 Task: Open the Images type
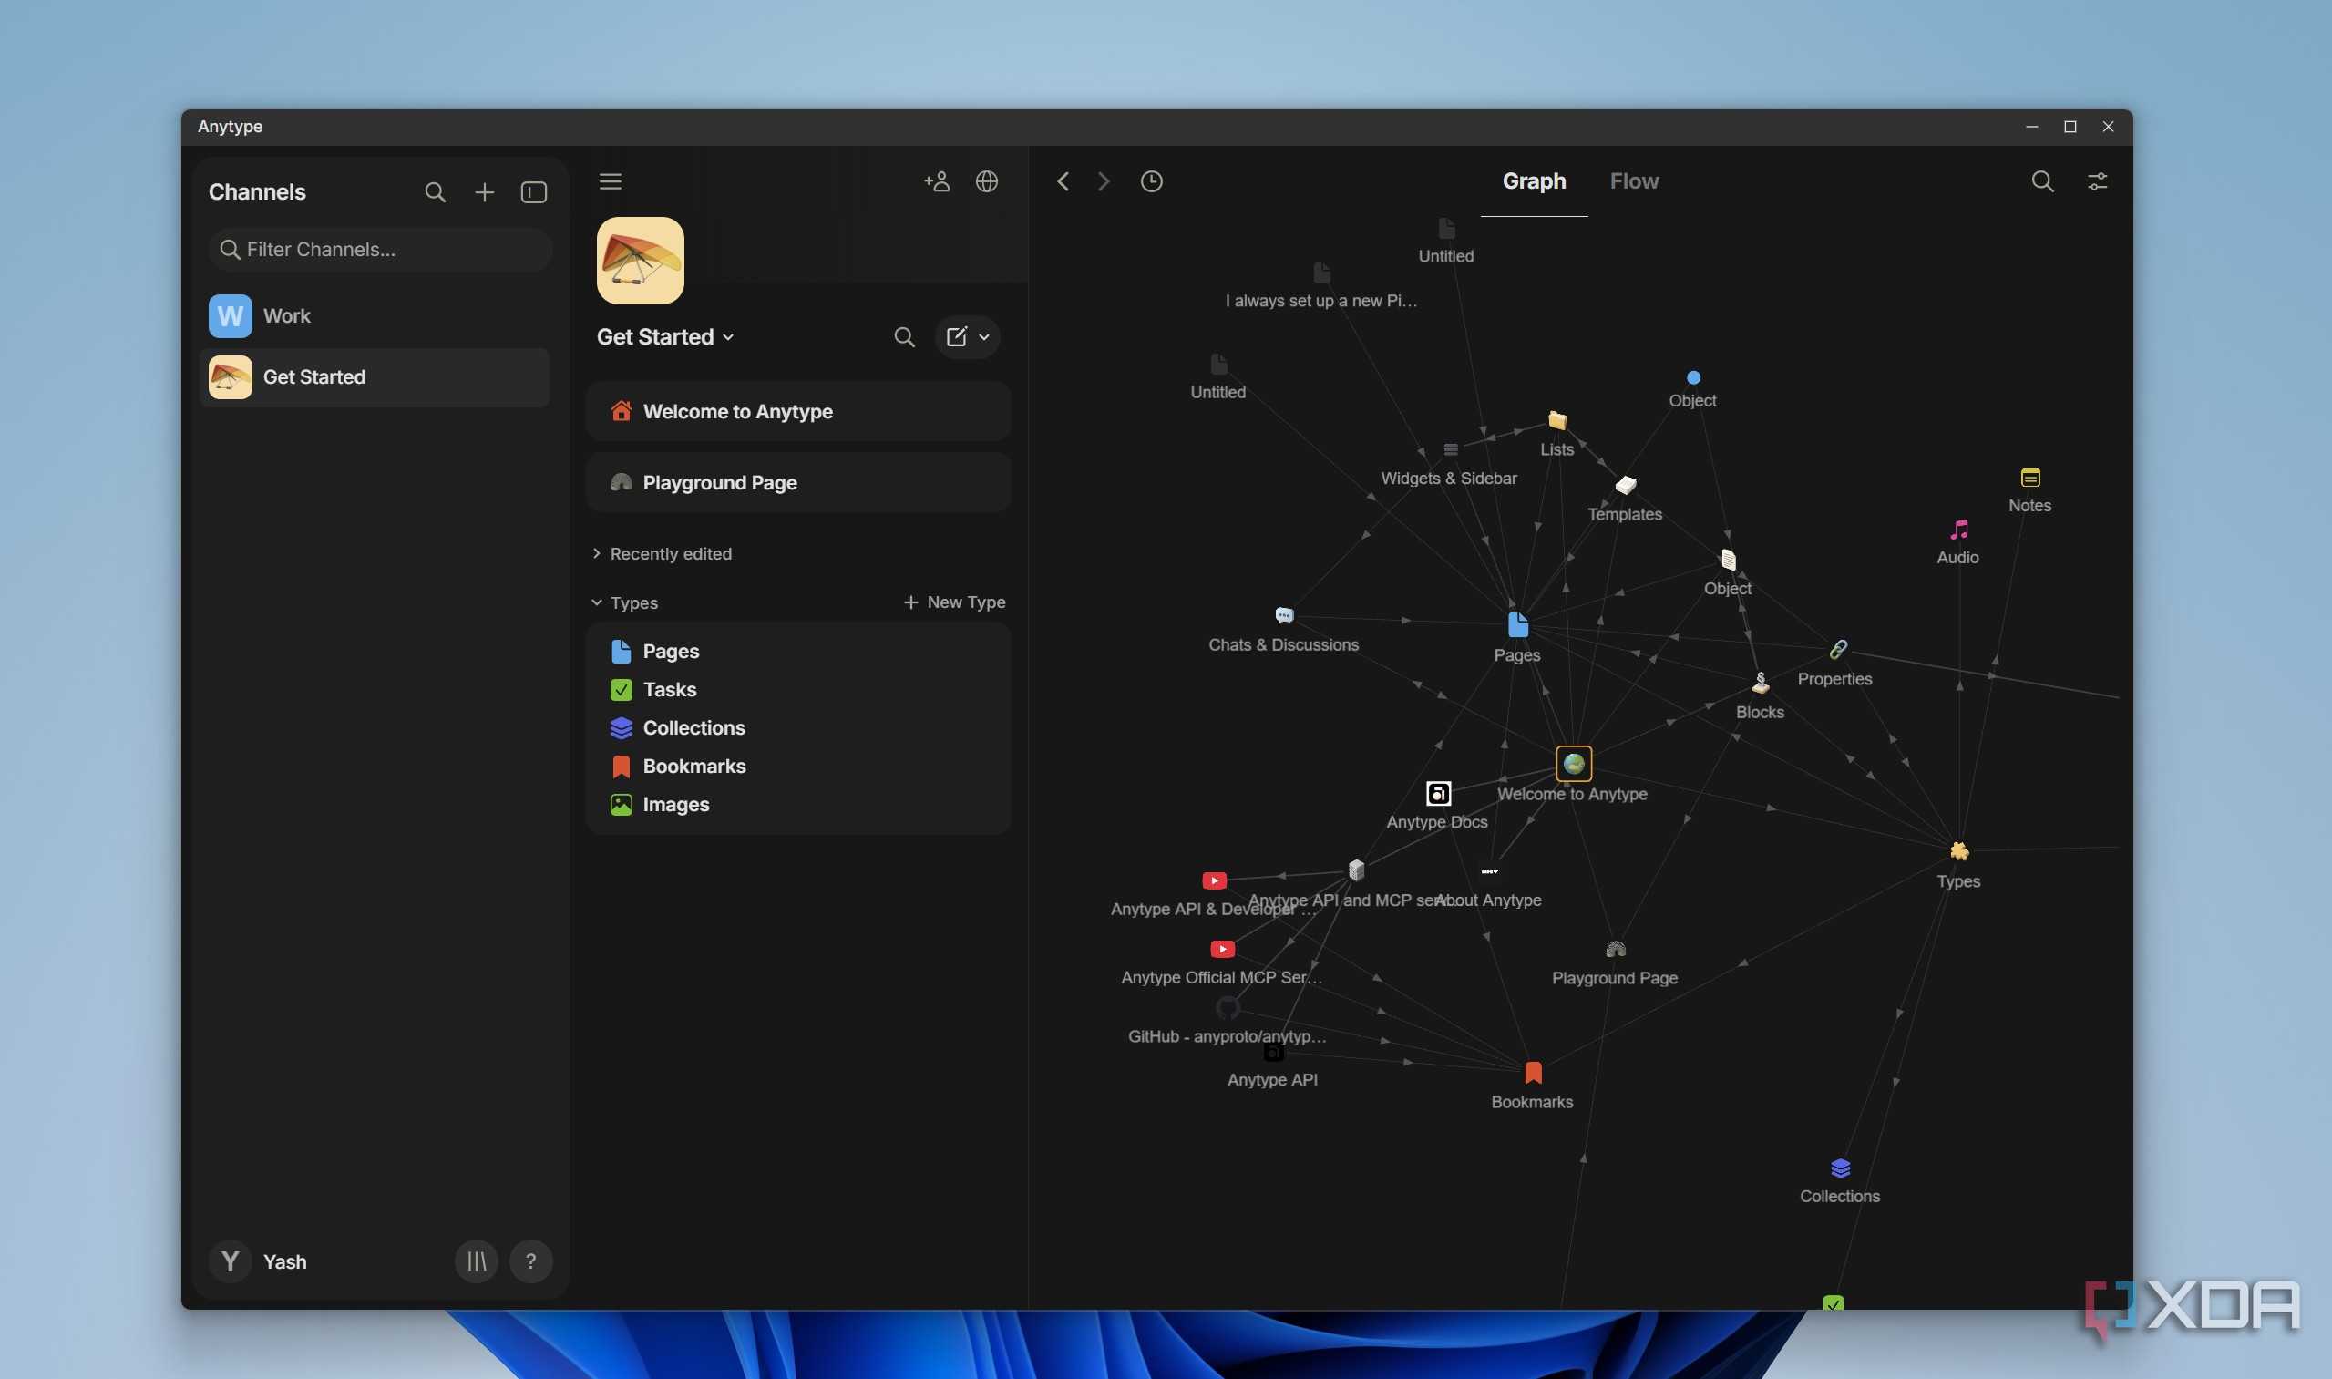798,805
